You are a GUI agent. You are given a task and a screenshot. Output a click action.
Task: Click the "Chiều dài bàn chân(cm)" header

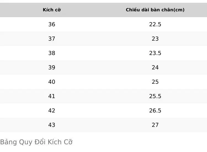[x=155, y=10]
